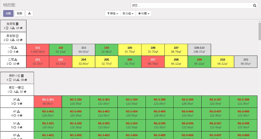The height and width of the screenshot is (139, 261).
Task: Click the download/export icon button
Action: [x=29, y=13]
